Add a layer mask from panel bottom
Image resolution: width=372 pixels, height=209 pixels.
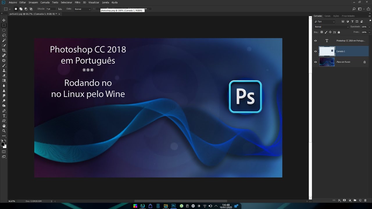pyautogui.click(x=344, y=200)
